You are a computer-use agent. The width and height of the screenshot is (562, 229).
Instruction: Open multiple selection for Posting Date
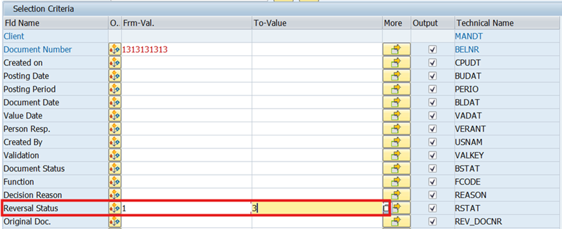(x=397, y=76)
